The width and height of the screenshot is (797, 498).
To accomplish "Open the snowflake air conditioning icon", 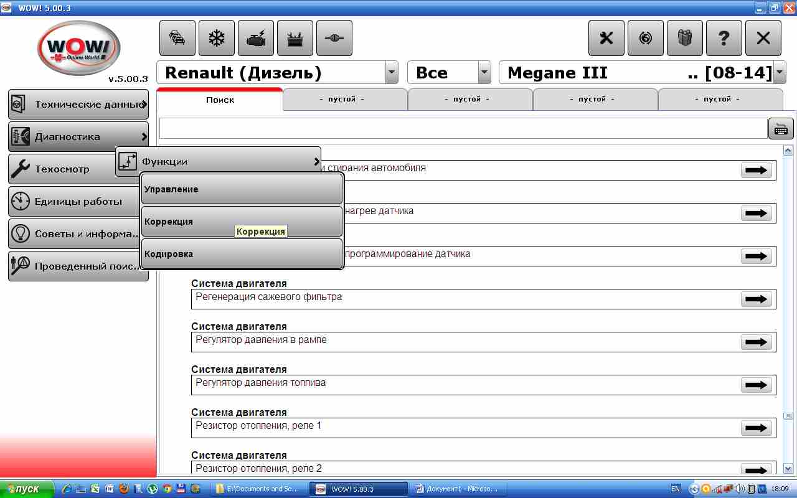I will [x=217, y=39].
